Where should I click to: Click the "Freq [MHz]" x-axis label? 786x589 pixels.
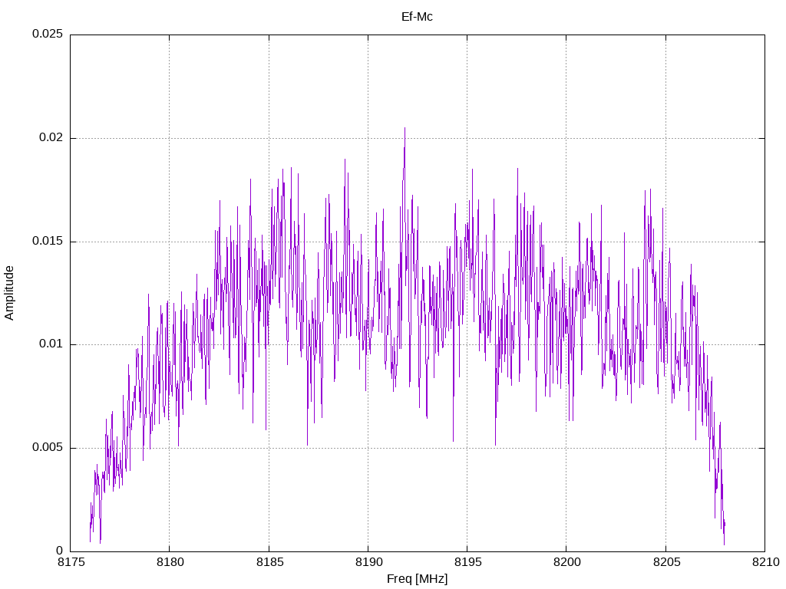click(417, 579)
